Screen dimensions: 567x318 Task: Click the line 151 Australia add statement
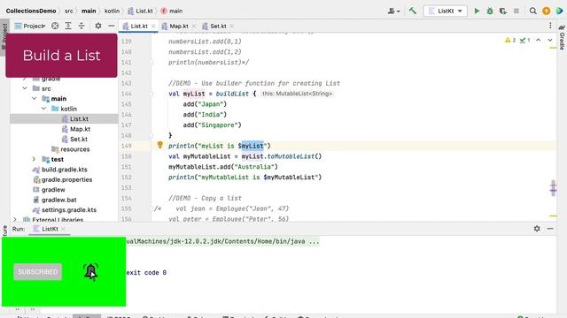coord(223,167)
